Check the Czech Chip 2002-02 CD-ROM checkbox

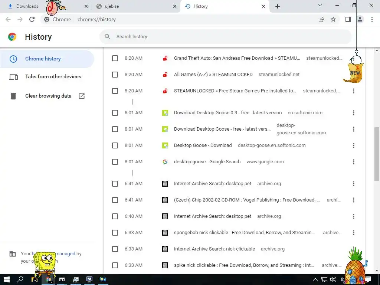click(115, 200)
